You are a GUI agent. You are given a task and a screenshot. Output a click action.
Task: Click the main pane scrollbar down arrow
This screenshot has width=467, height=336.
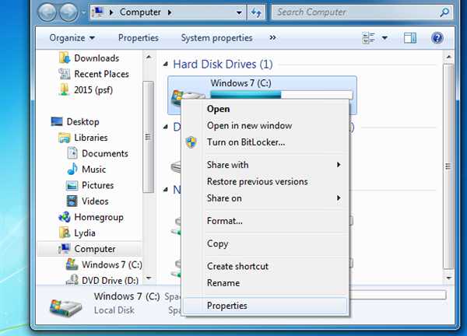tap(449, 278)
